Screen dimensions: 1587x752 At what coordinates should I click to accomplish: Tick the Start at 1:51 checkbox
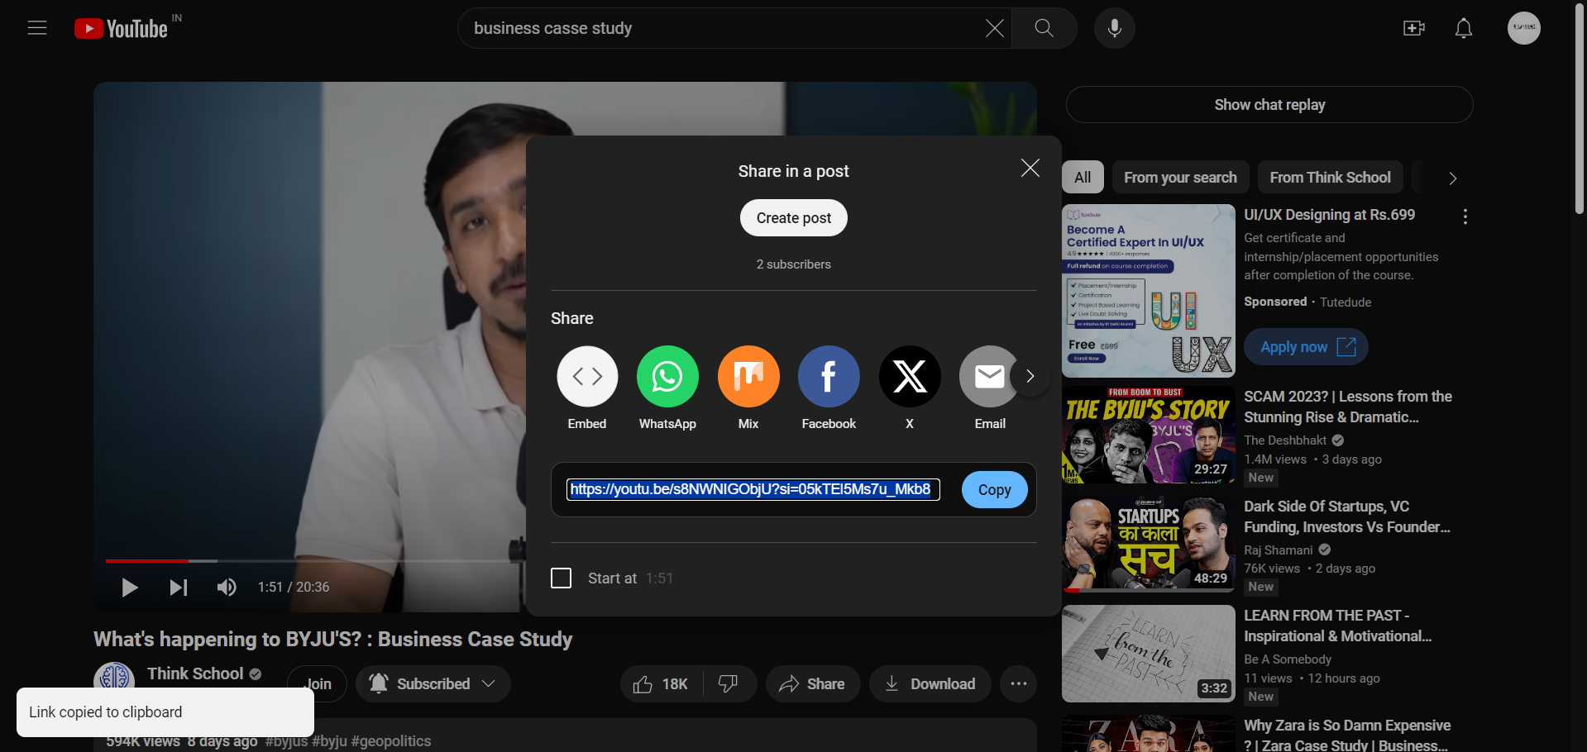(x=562, y=578)
